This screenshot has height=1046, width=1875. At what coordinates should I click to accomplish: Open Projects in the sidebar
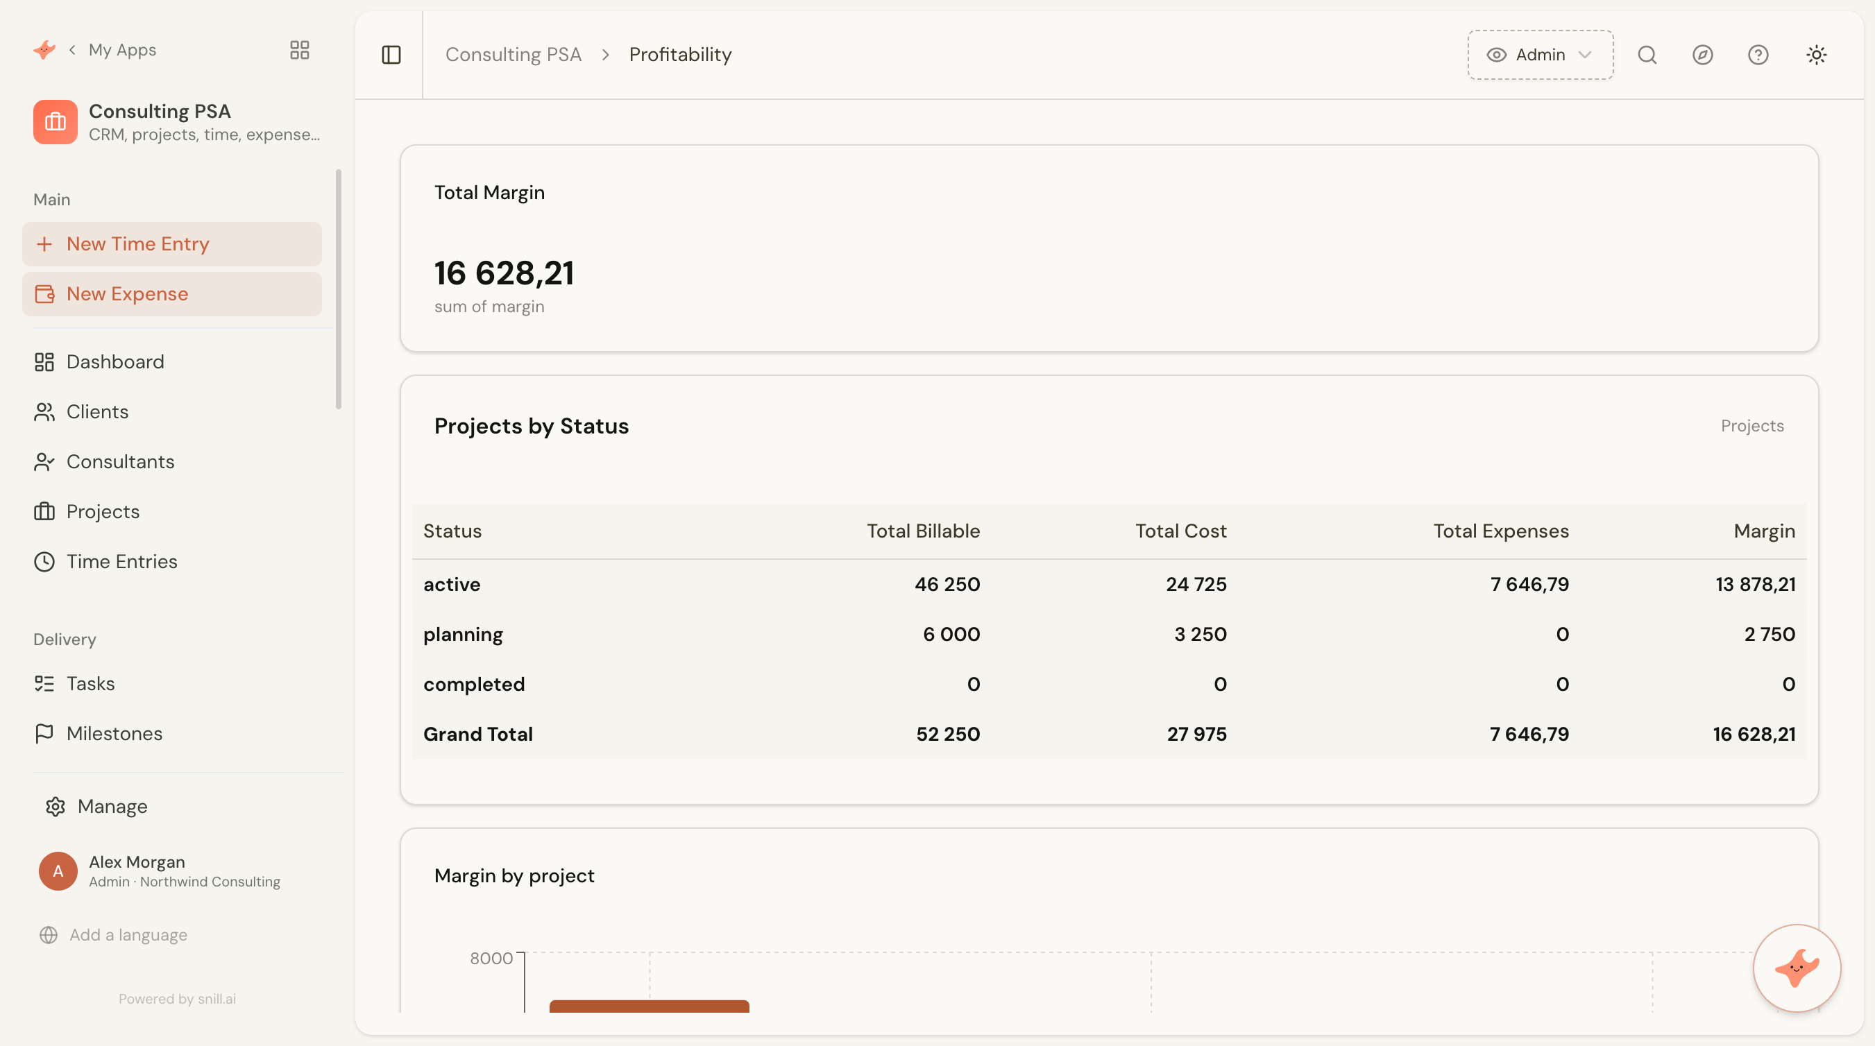[x=172, y=511]
